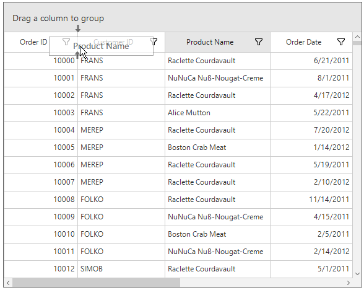Select NuNuCa Nuß-Nougat-Creme in row 10011

point(217,252)
